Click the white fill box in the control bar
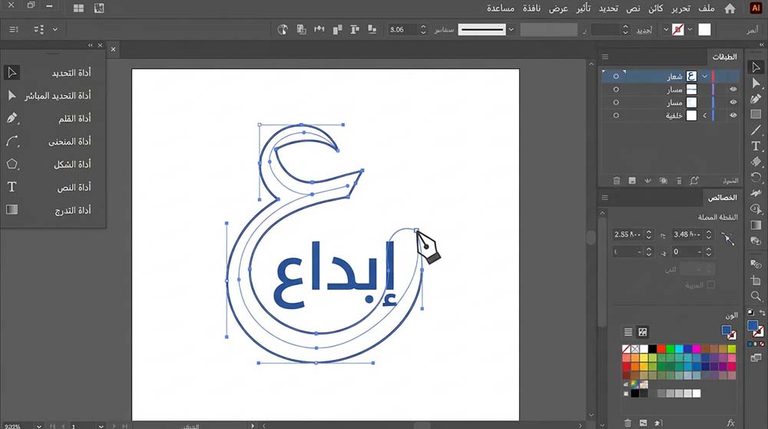Viewport: 768px width, 429px height. [704, 29]
